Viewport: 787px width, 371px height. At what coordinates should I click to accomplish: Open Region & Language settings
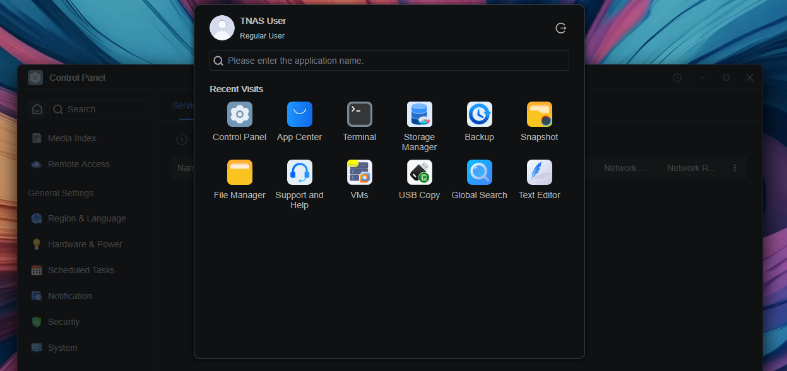pos(87,218)
